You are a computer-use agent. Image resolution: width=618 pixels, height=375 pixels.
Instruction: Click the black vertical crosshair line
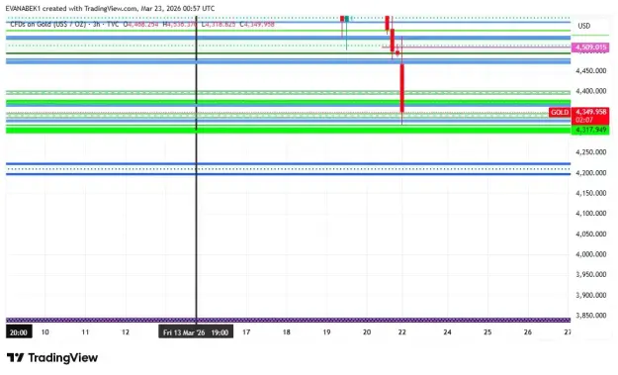(x=197, y=169)
